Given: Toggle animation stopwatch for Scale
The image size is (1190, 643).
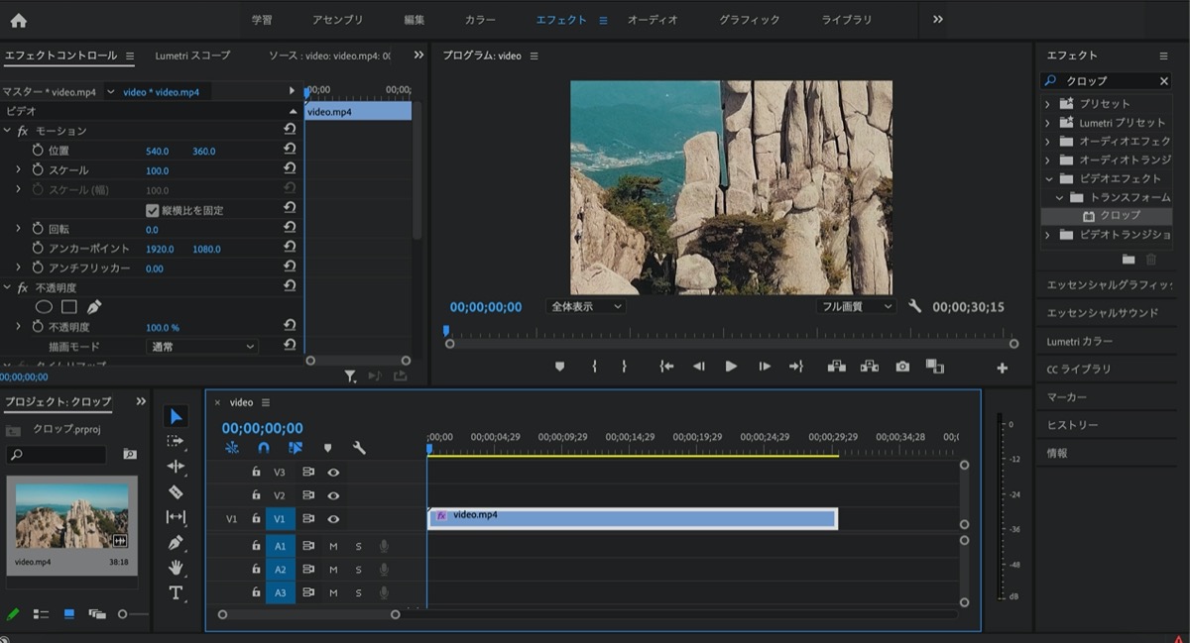Looking at the screenshot, I should pos(38,170).
